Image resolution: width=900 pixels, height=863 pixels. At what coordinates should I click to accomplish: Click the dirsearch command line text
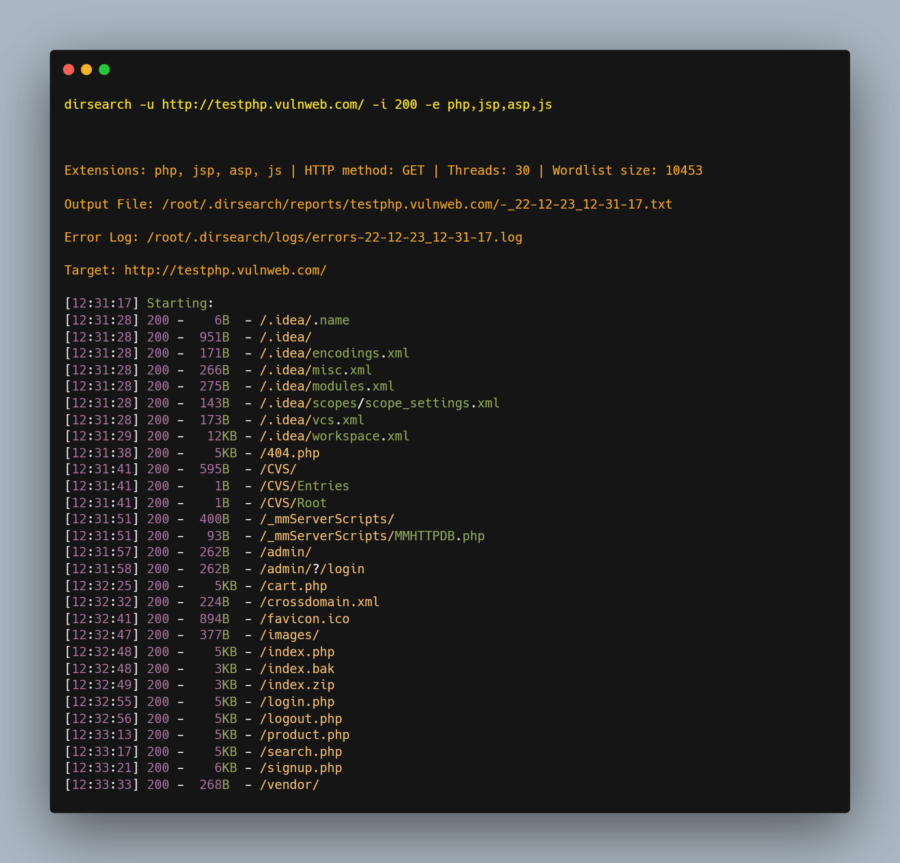(308, 105)
